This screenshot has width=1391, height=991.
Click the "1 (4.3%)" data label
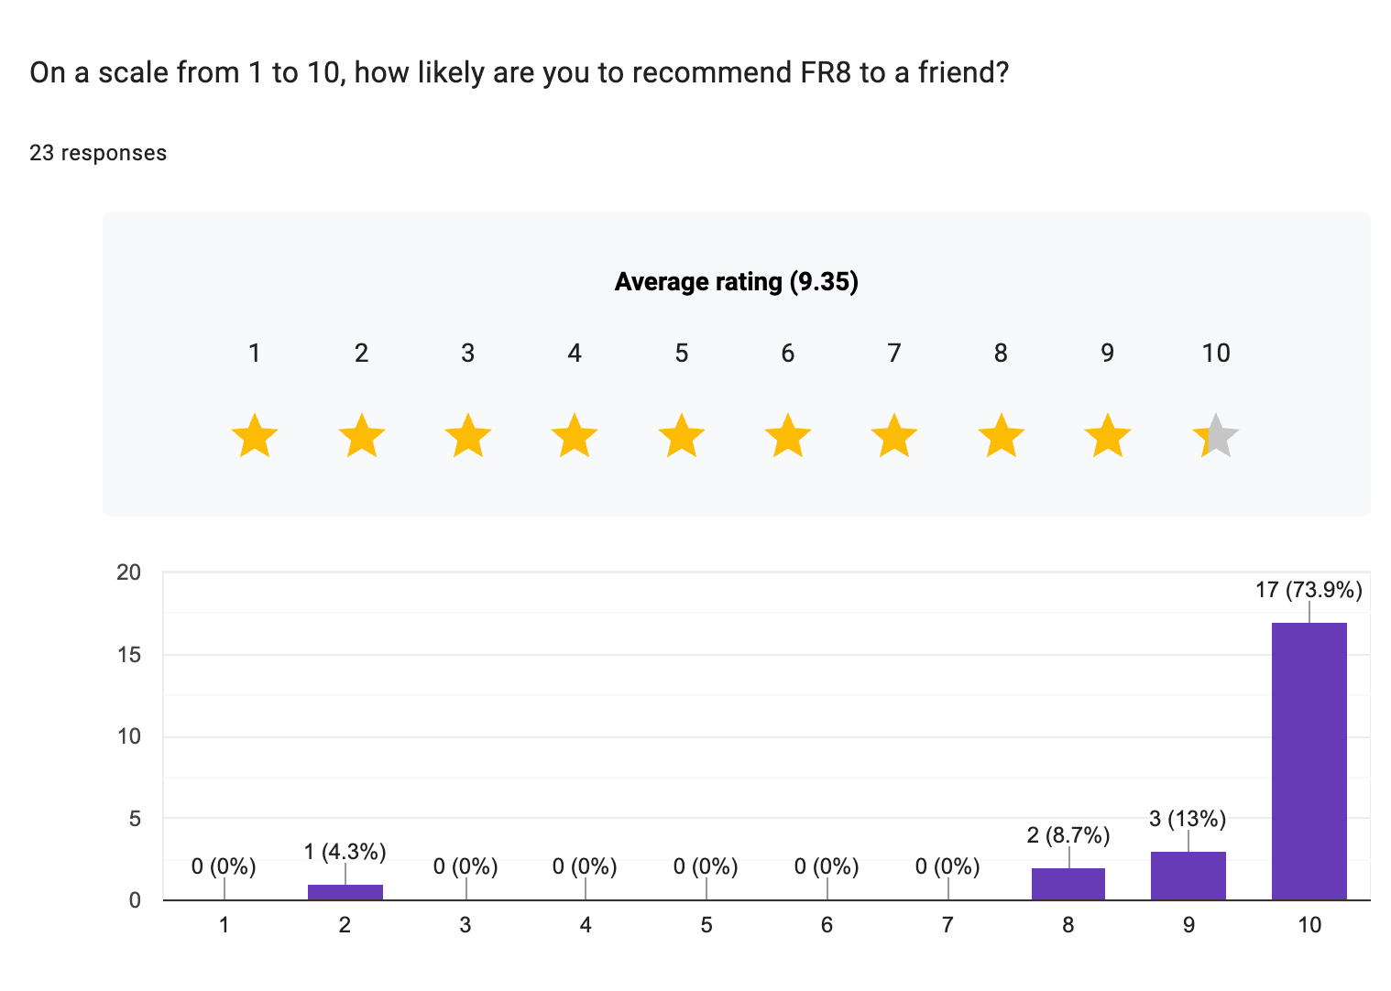(x=345, y=852)
